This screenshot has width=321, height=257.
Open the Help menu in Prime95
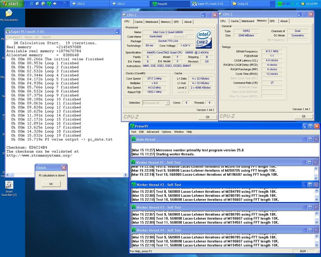coord(189,132)
